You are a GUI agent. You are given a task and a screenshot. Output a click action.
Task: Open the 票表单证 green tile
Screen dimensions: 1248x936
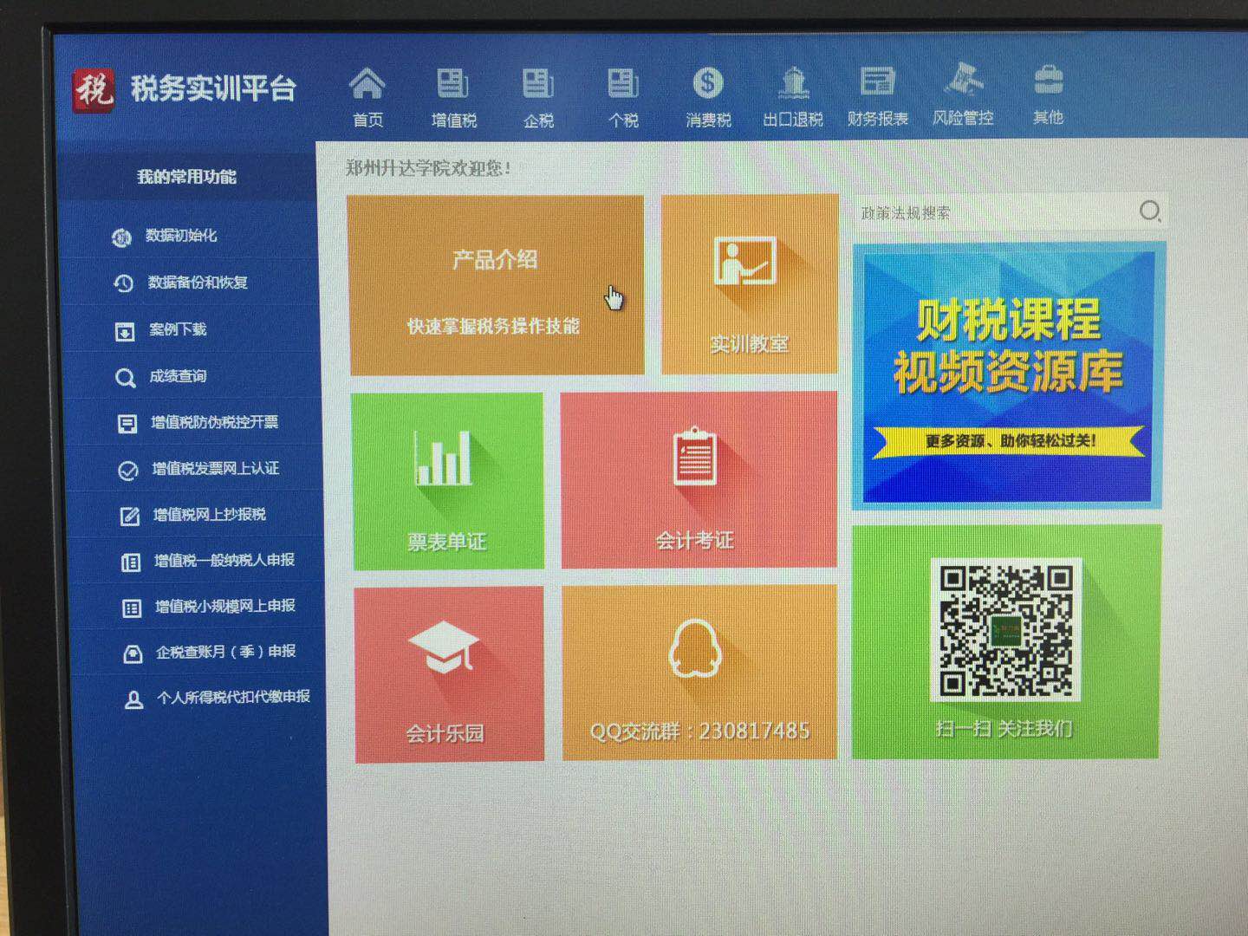point(447,481)
